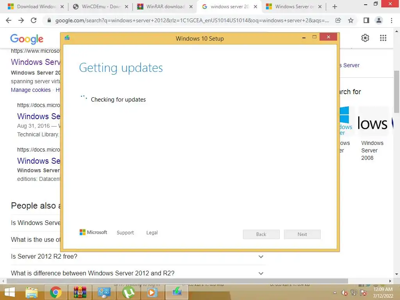Click the Windows 10 Setup title icon

(x=67, y=38)
